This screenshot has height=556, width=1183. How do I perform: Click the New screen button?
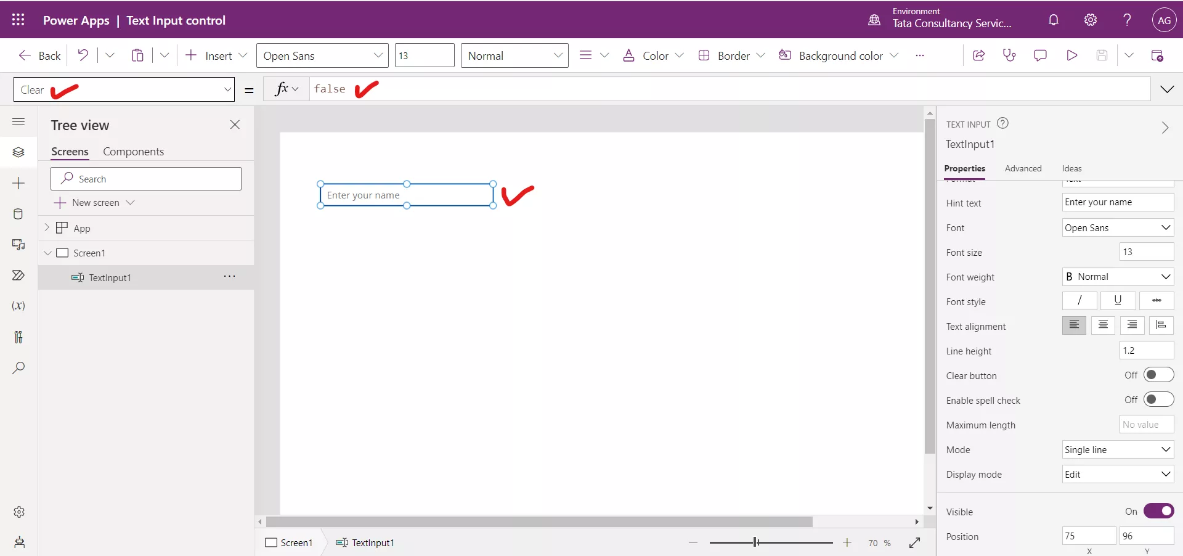pos(94,202)
